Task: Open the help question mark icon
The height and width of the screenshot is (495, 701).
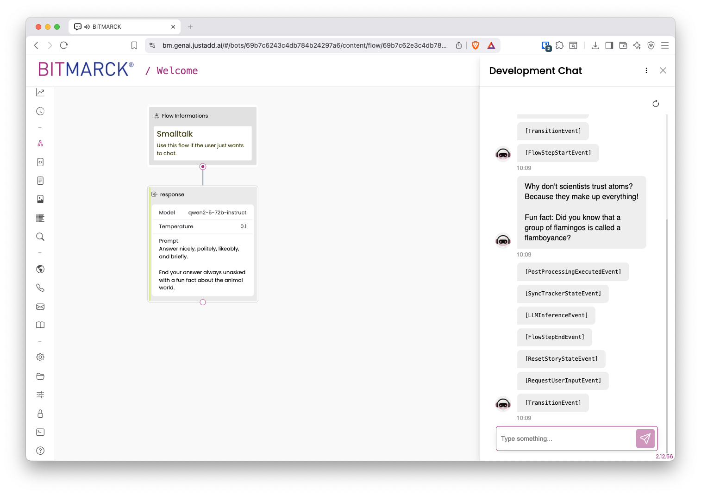Action: [40, 451]
